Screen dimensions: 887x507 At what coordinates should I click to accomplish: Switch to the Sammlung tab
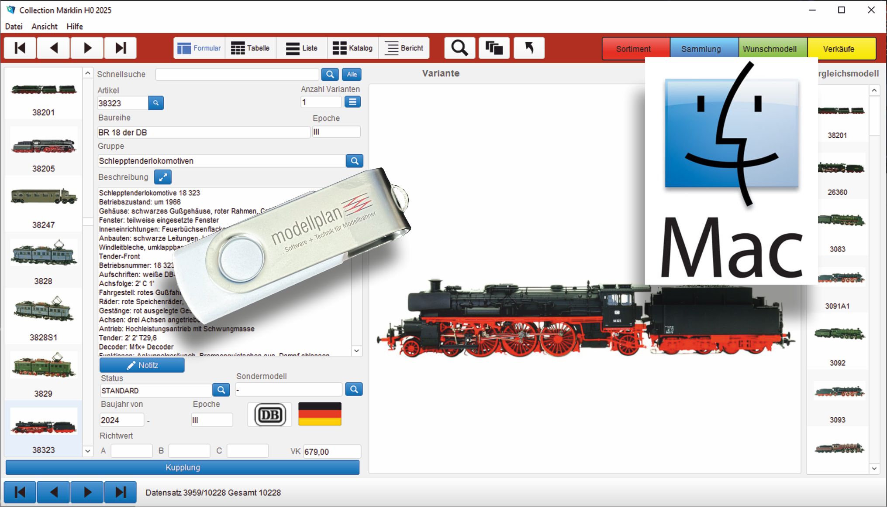coord(701,49)
